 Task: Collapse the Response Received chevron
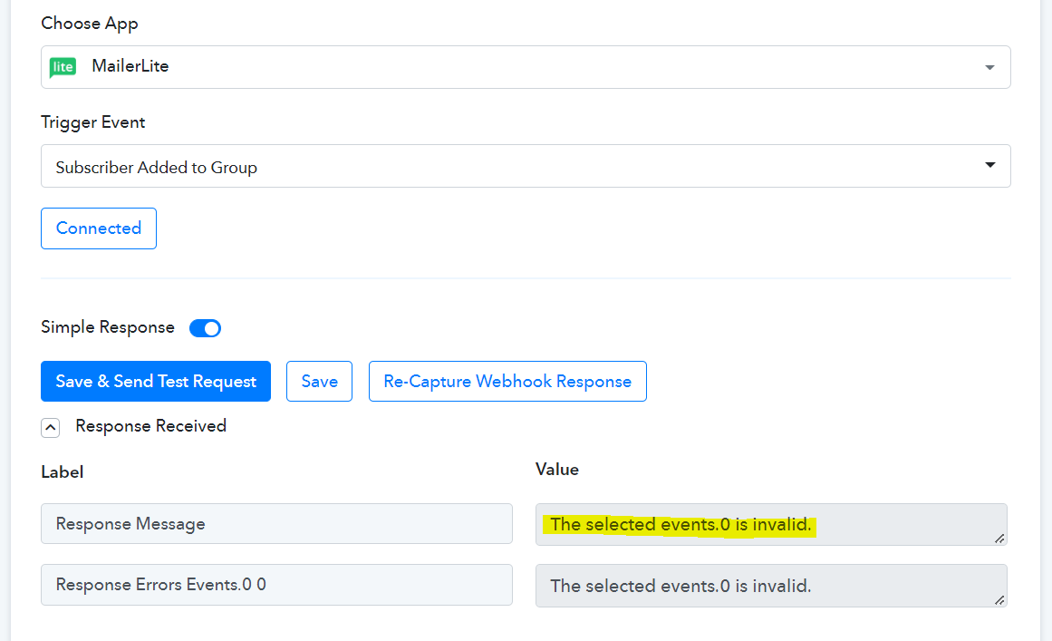click(x=51, y=427)
